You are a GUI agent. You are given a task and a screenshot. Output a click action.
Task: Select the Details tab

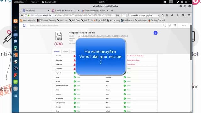65,51
